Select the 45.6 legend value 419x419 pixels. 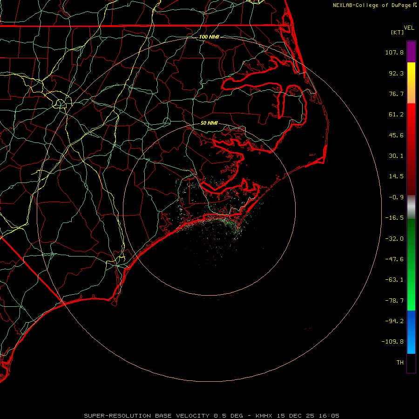(396, 135)
